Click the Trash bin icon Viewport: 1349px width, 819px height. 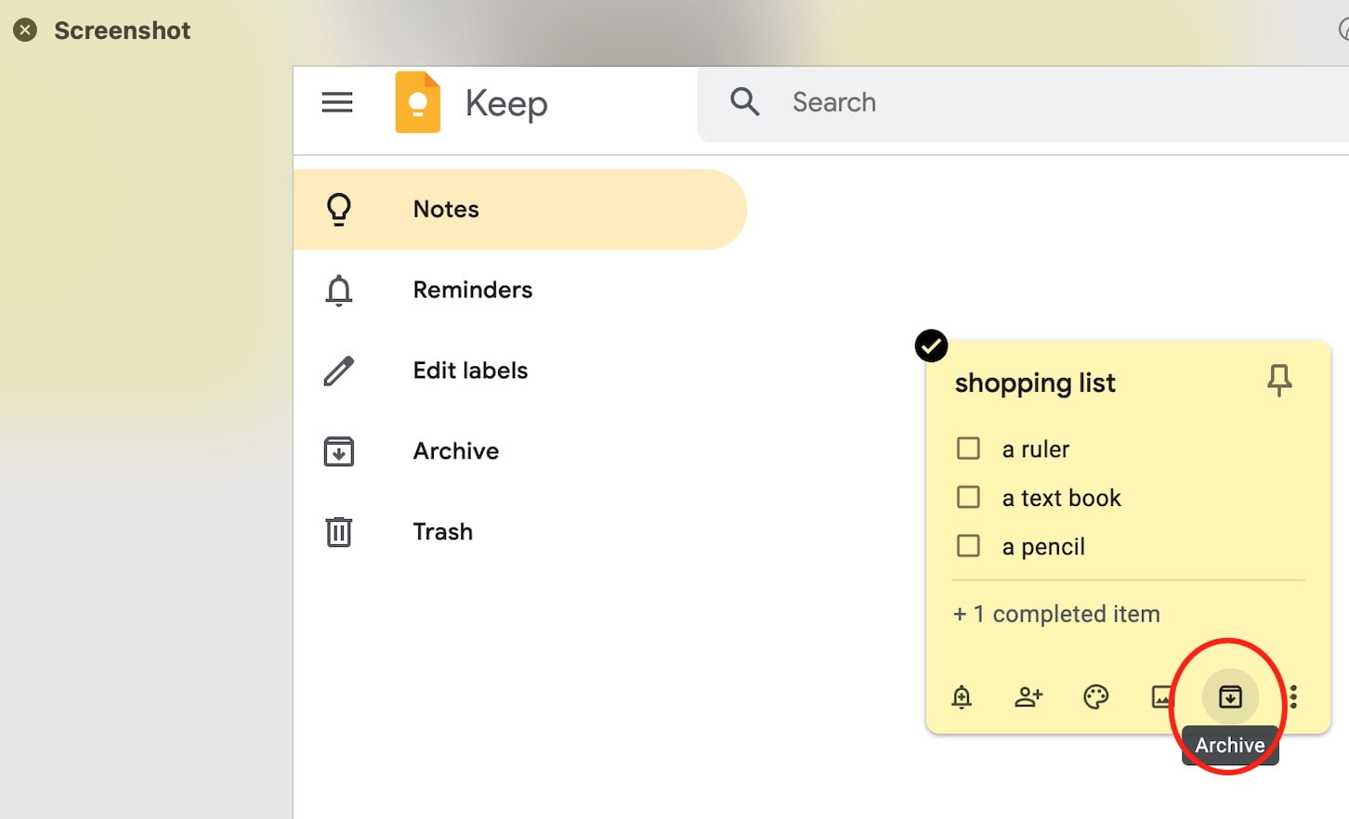(339, 532)
